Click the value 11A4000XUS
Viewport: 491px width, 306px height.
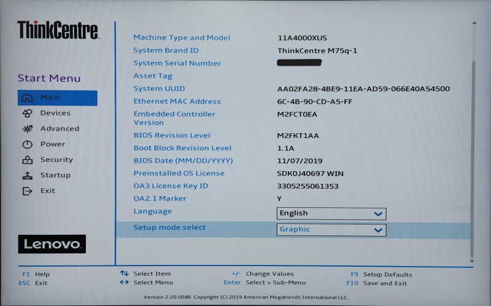point(302,38)
